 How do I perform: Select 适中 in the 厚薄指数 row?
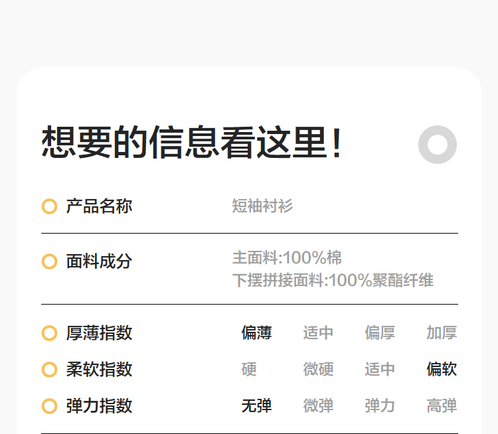click(318, 332)
